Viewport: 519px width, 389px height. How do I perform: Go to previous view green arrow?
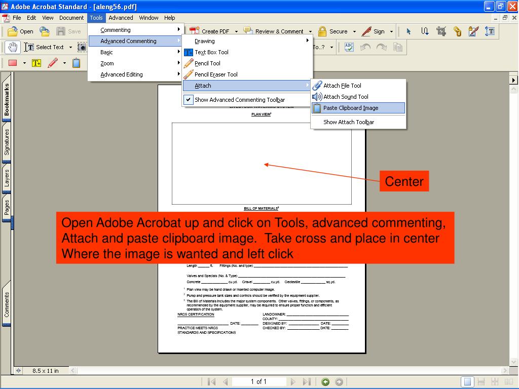[x=325, y=382]
